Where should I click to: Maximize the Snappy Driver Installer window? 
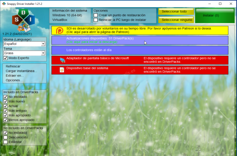pyautogui.click(x=220, y=4)
